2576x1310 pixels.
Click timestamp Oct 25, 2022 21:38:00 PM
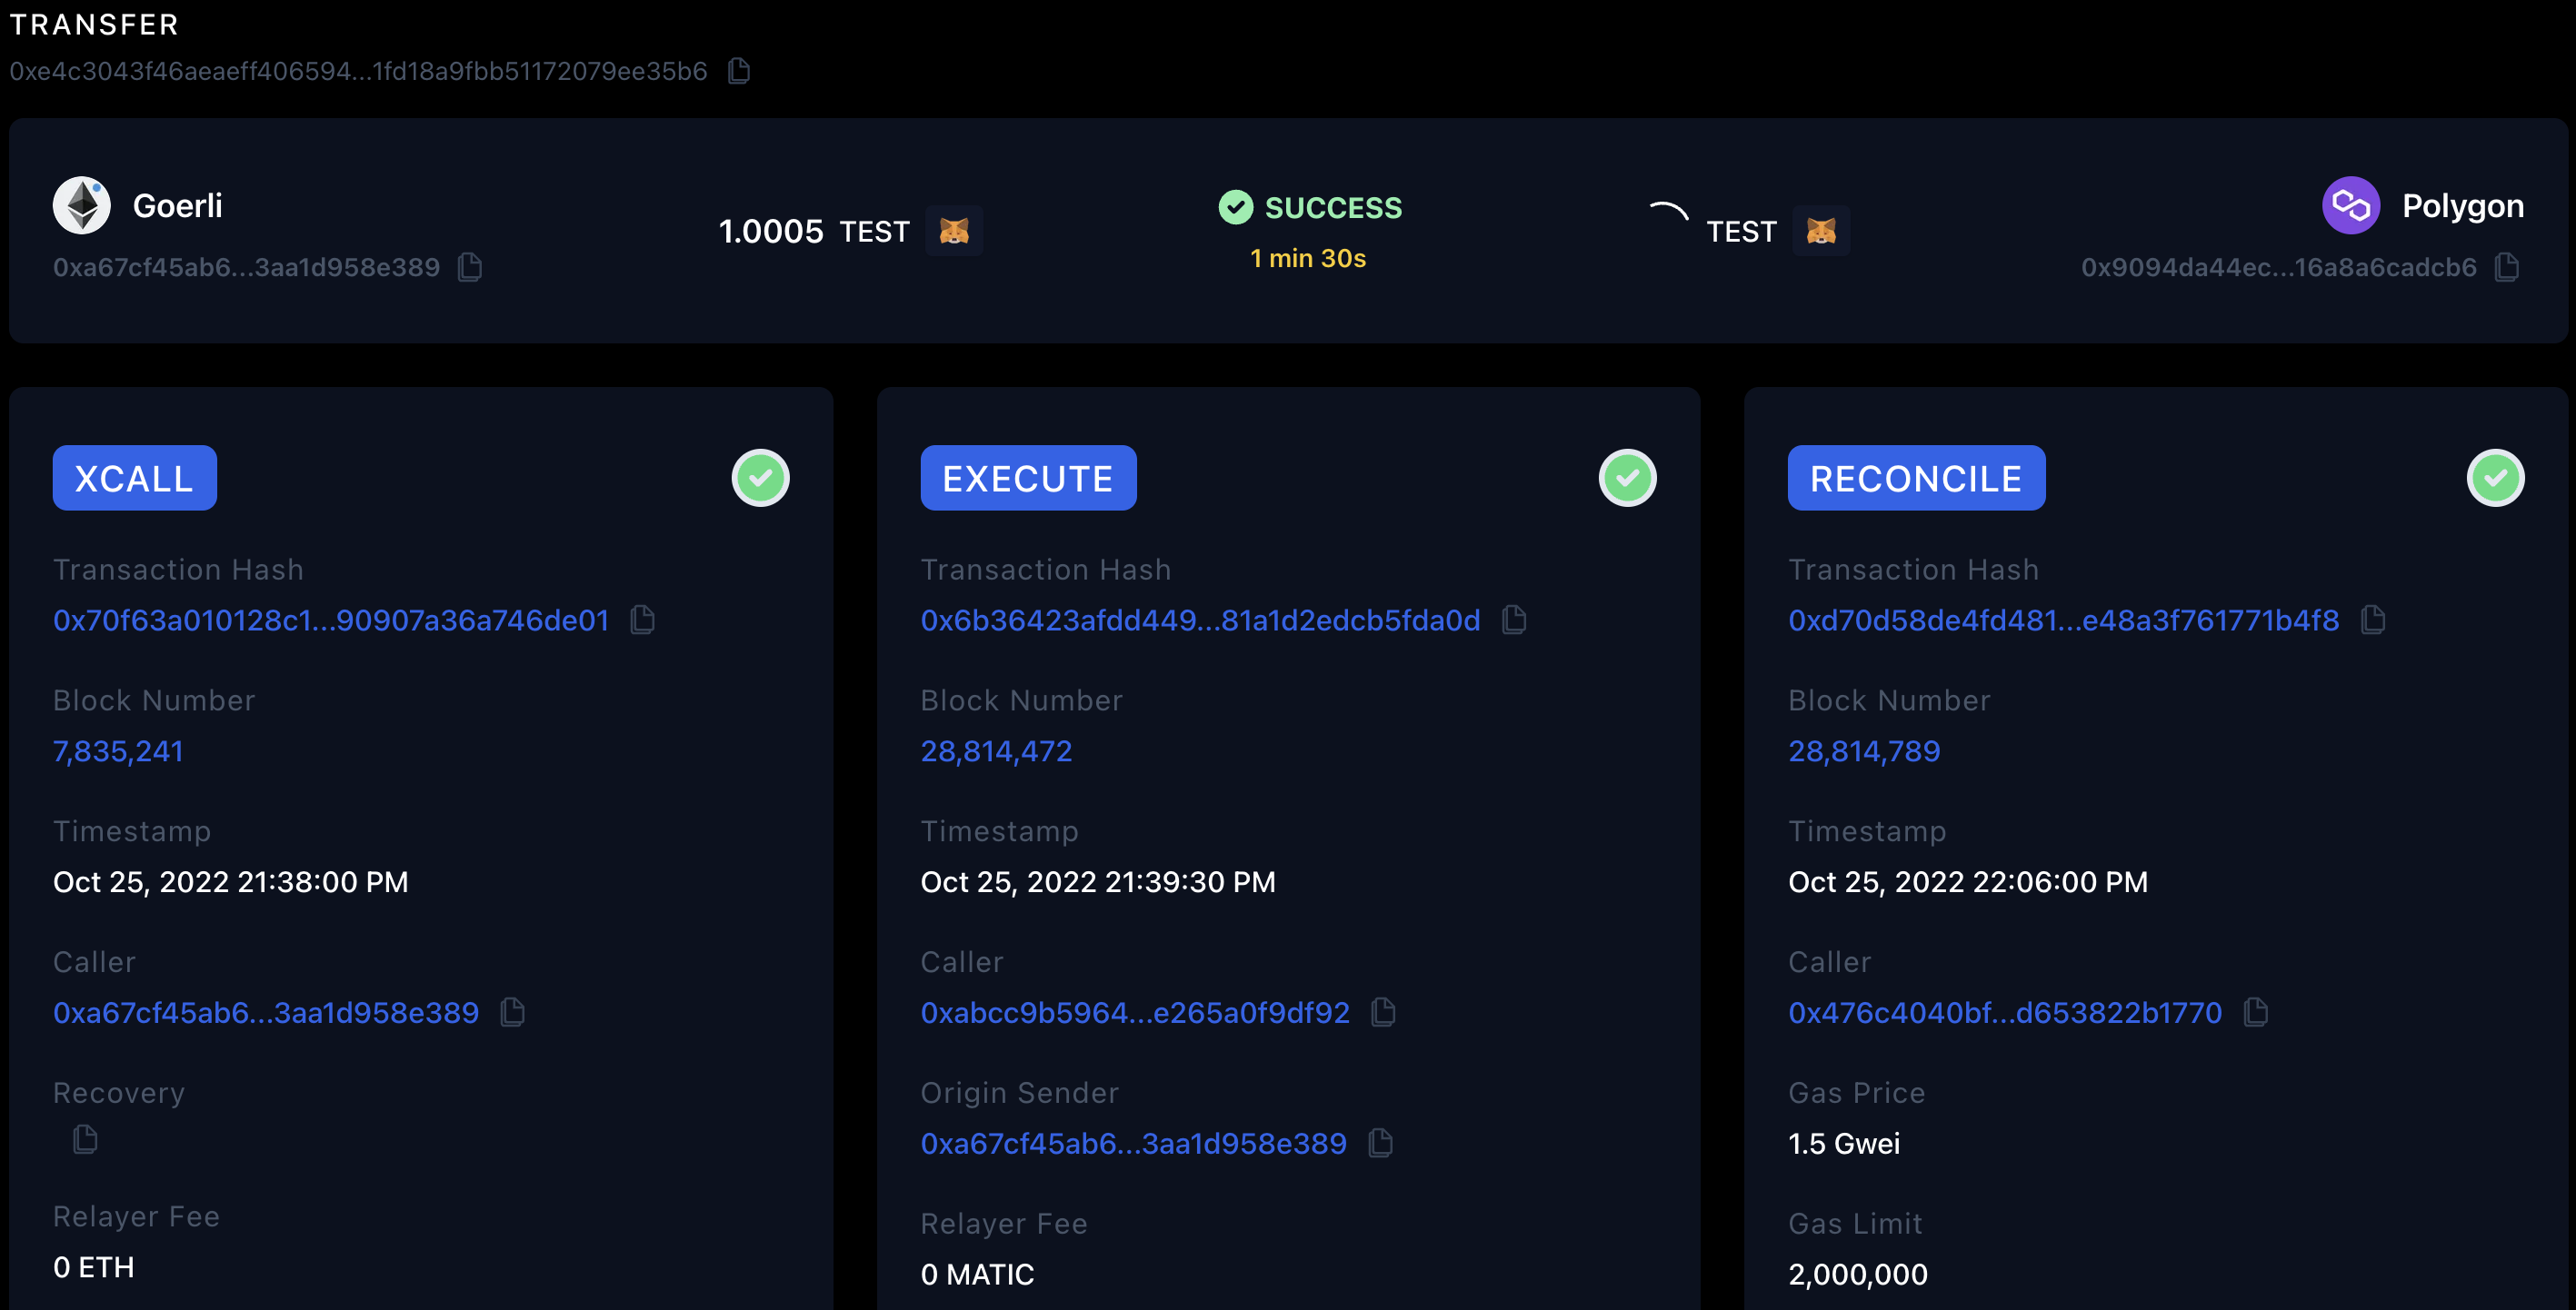(231, 881)
